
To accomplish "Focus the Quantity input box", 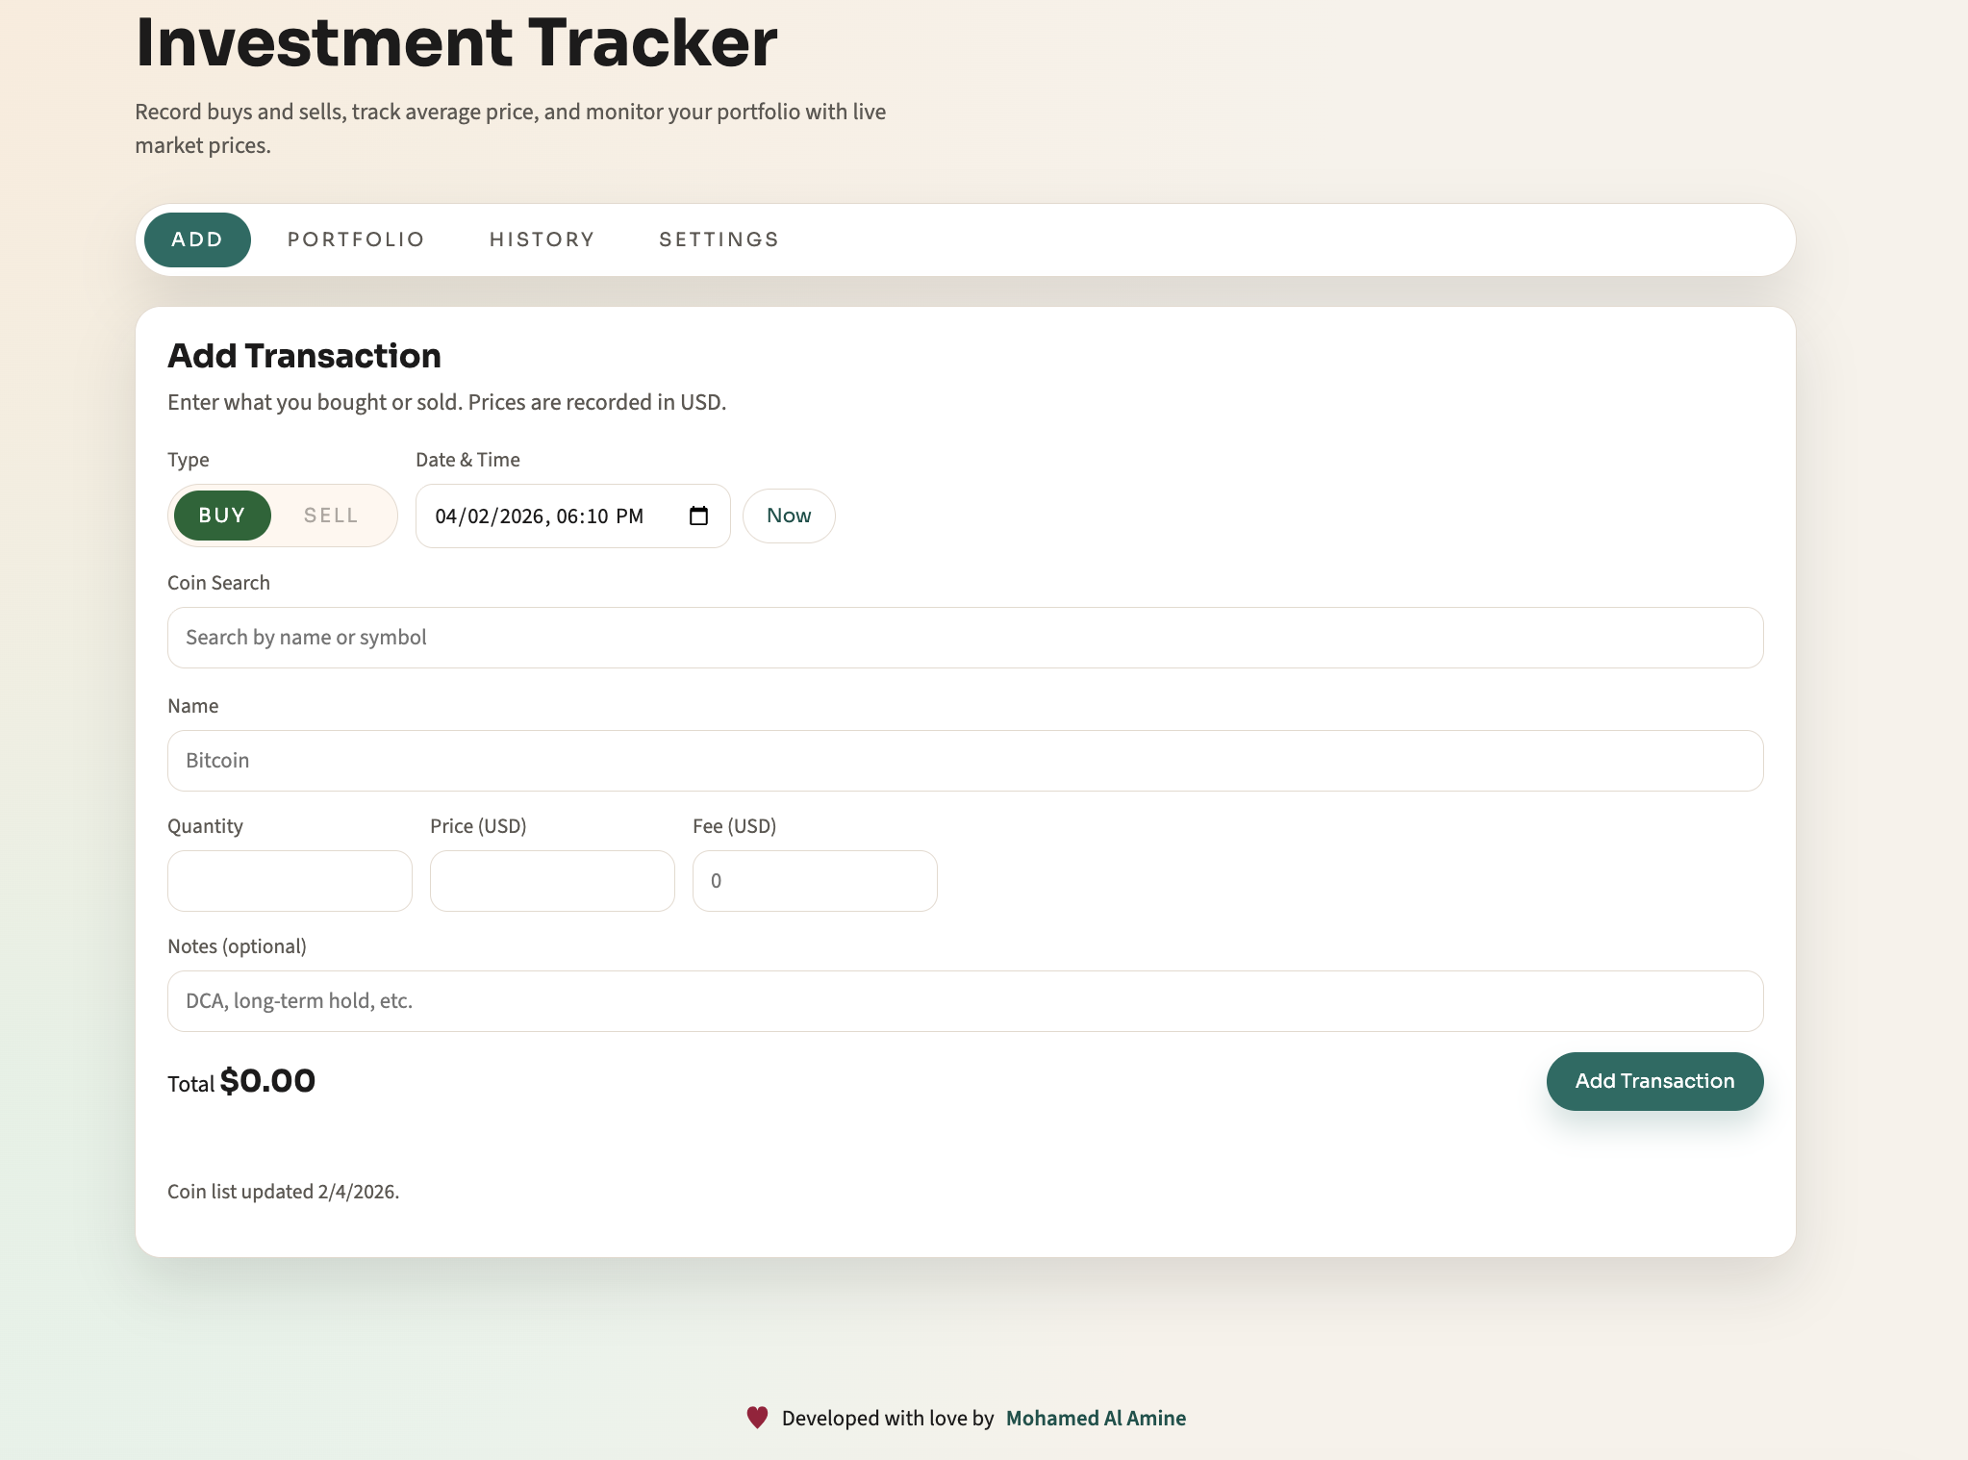I will click(x=290, y=880).
